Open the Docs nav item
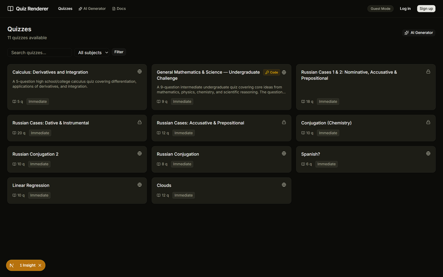 [x=119, y=9]
